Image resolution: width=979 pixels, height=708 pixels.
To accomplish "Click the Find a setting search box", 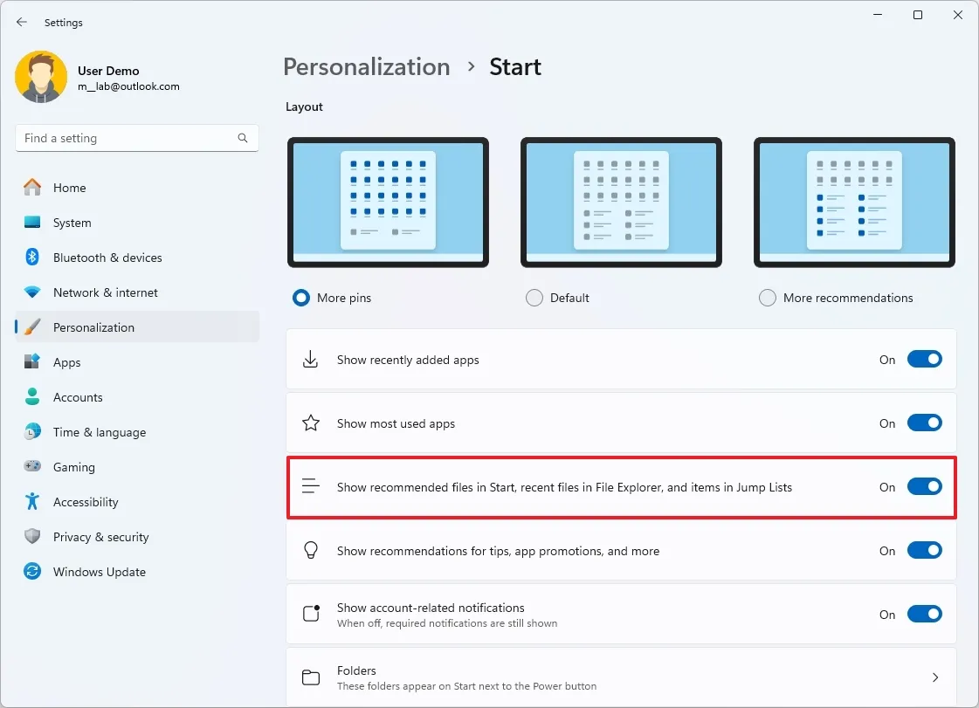I will 136,138.
